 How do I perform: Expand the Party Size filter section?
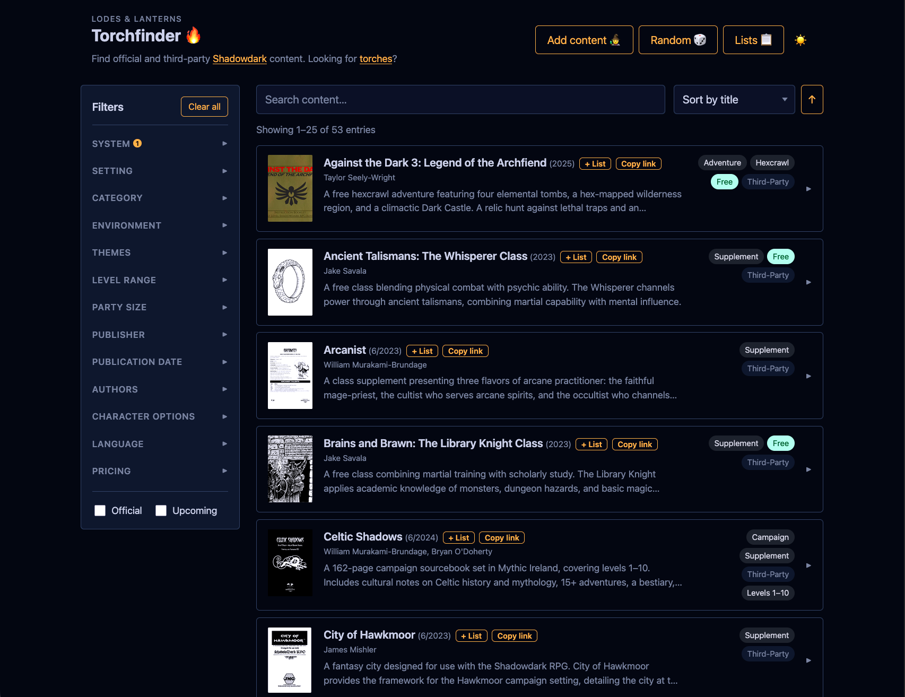click(160, 307)
